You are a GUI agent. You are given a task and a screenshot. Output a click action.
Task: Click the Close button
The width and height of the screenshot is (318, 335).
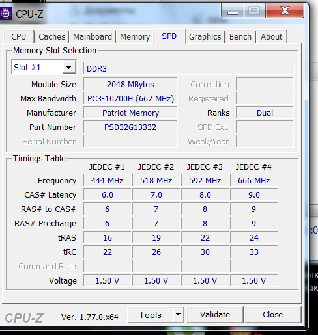(272, 315)
